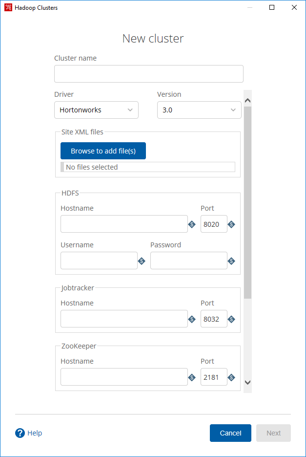
Task: Click the variable icon beside ZooKeeper Port
Action: (x=231, y=377)
